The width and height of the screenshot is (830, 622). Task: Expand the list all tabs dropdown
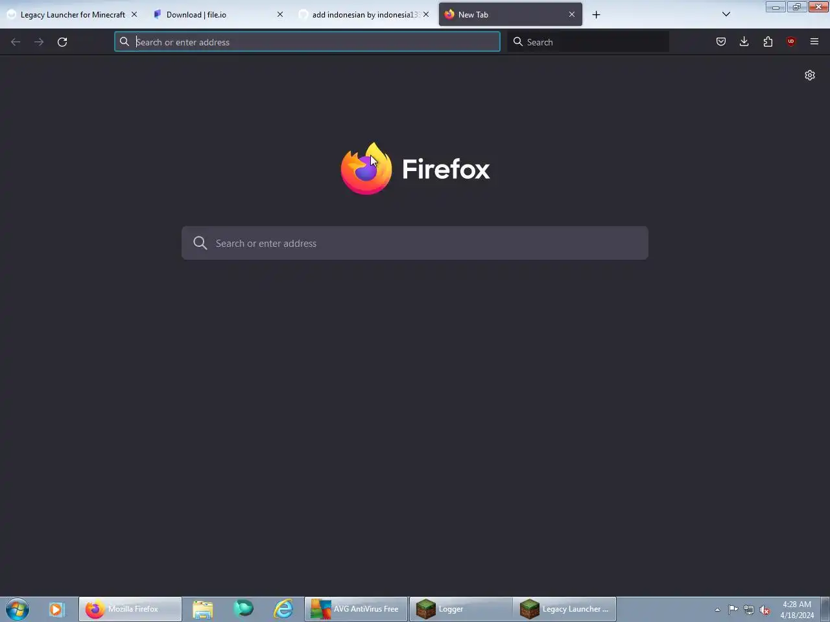click(726, 14)
